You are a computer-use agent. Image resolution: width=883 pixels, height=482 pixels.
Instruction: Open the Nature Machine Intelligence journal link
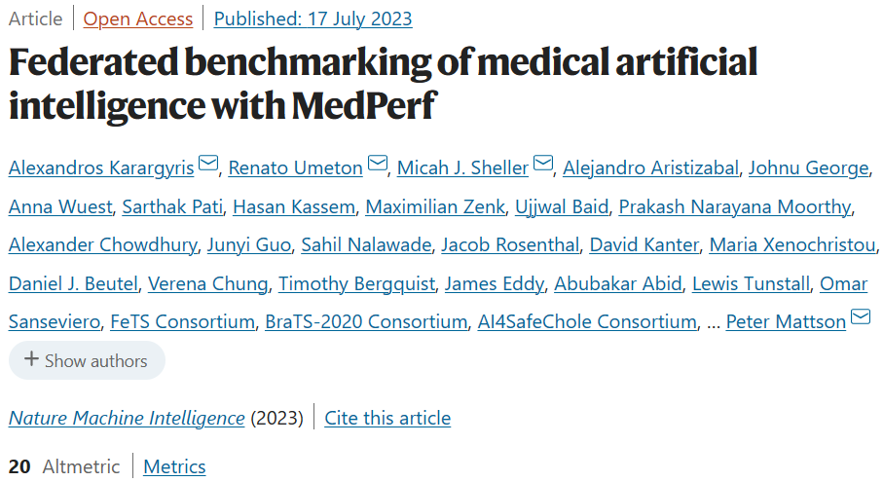(127, 418)
